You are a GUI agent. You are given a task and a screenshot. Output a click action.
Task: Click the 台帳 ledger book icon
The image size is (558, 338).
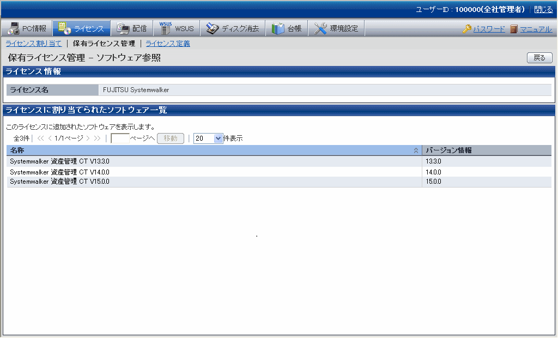[x=278, y=28]
